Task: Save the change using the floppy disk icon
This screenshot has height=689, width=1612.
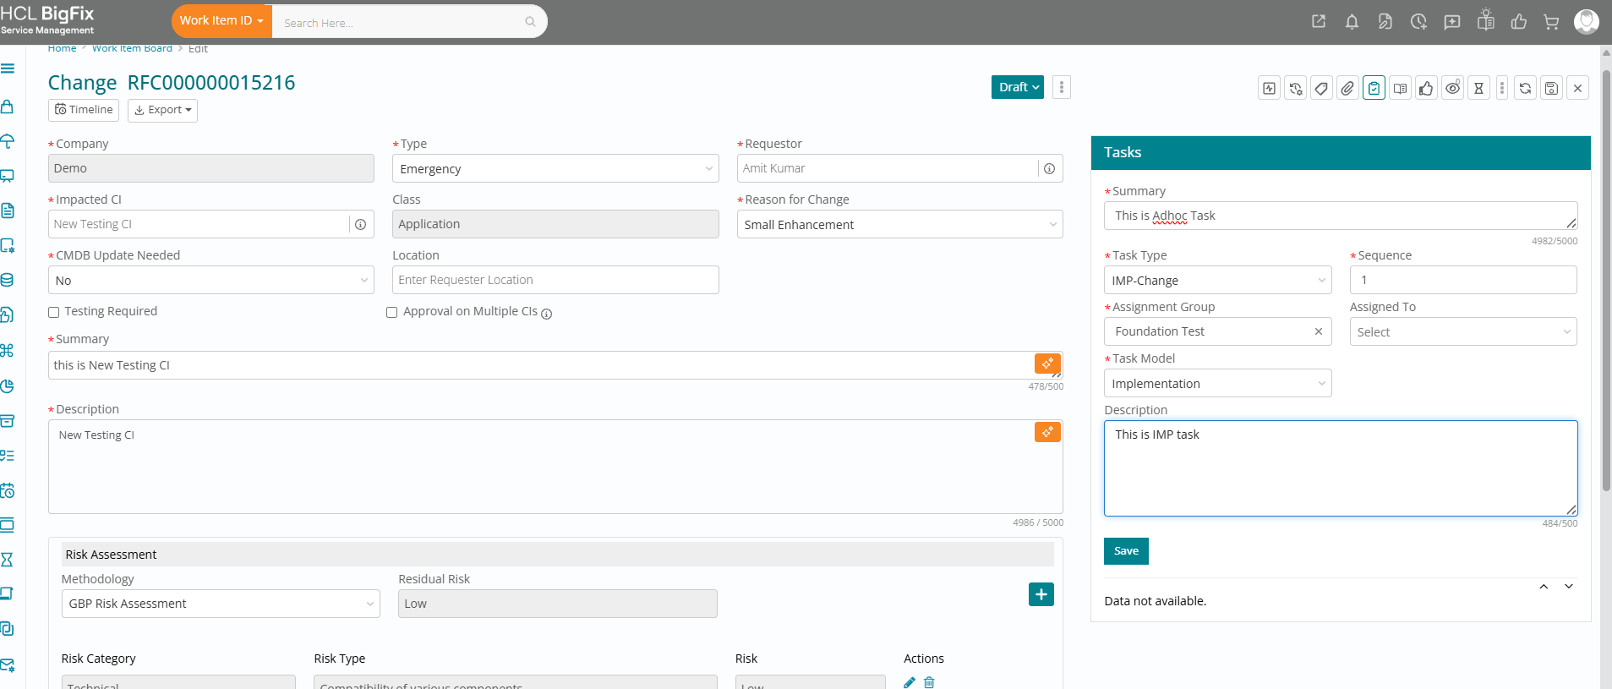Action: 1551,88
